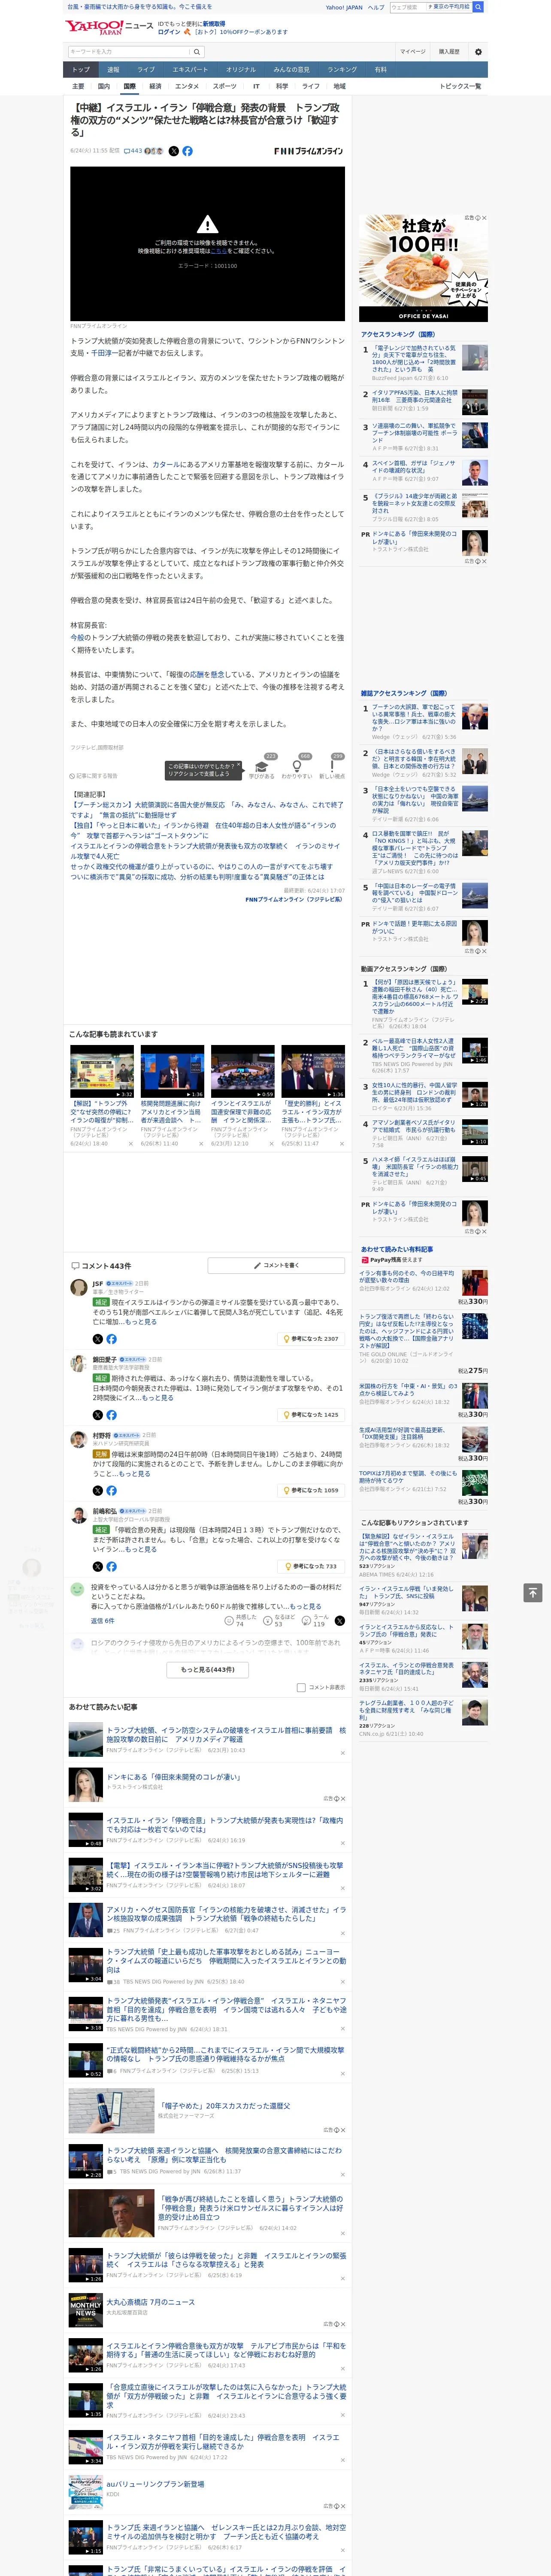Open the 購入履歴 link
The width and height of the screenshot is (551, 2576).
(449, 52)
